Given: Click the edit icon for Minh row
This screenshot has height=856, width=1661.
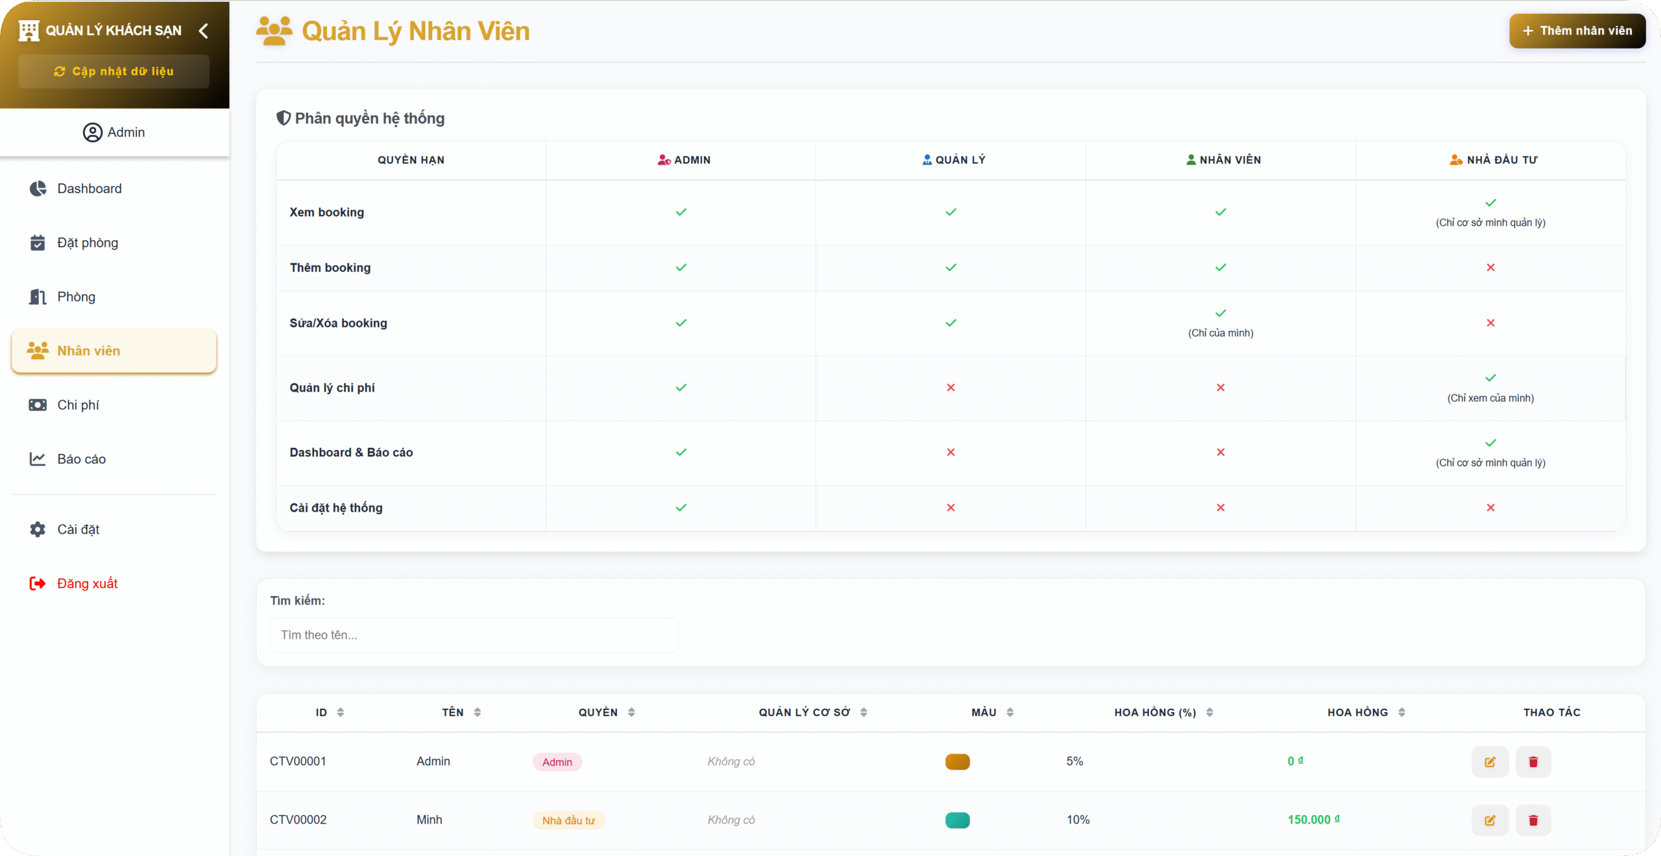Looking at the screenshot, I should pyautogui.click(x=1490, y=820).
